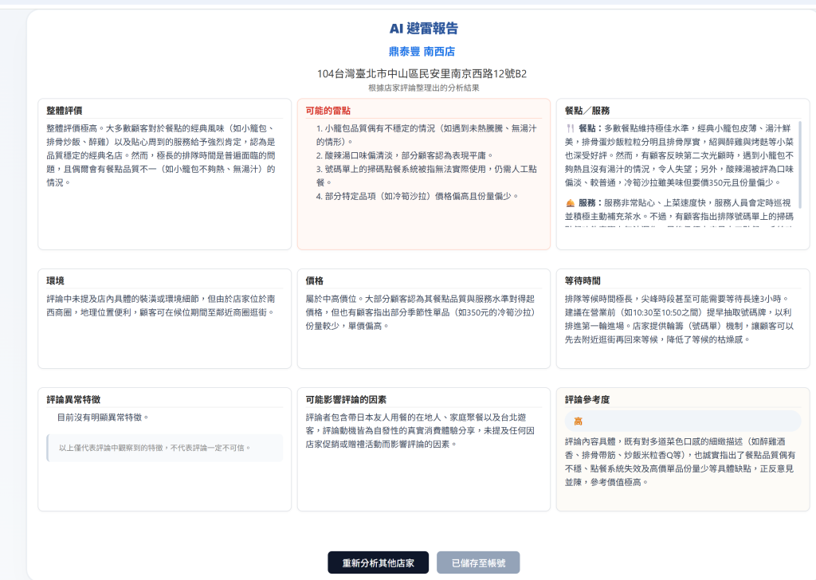This screenshot has height=580, width=816.
Task: Click the 餐點／服務 card heading
Action: point(587,111)
